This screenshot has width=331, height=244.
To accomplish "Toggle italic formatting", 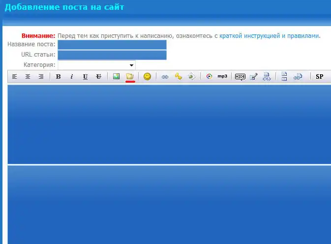I will [x=72, y=76].
